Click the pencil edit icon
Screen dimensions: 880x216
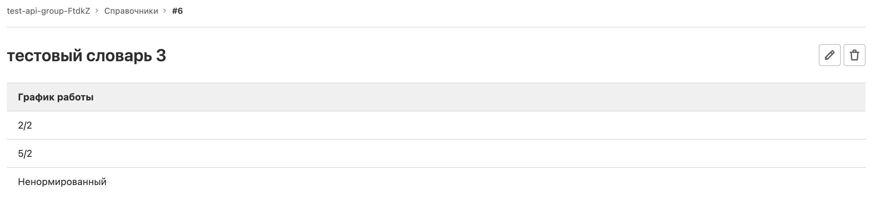pos(829,55)
